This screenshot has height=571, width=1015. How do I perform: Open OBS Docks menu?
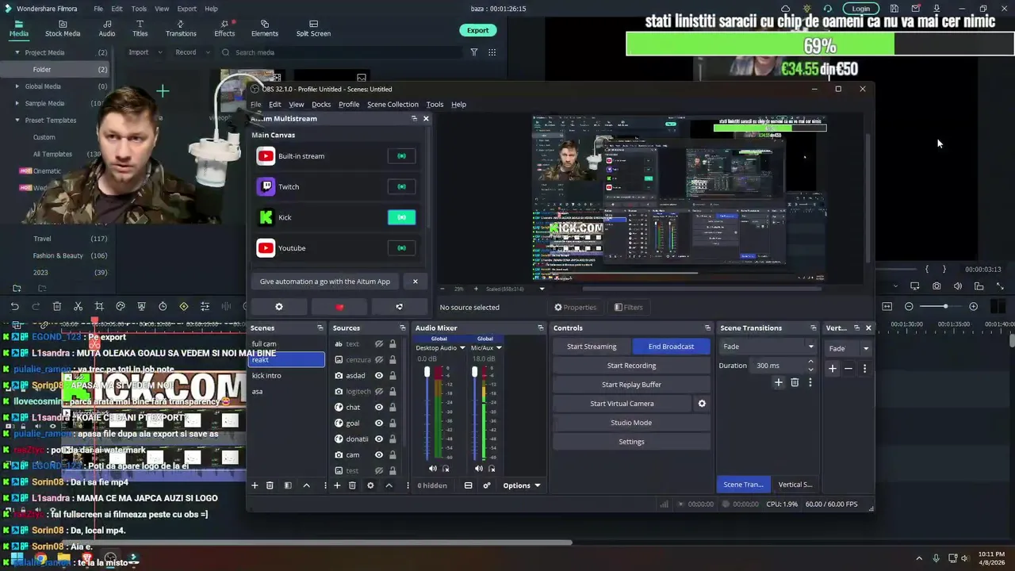click(x=321, y=105)
